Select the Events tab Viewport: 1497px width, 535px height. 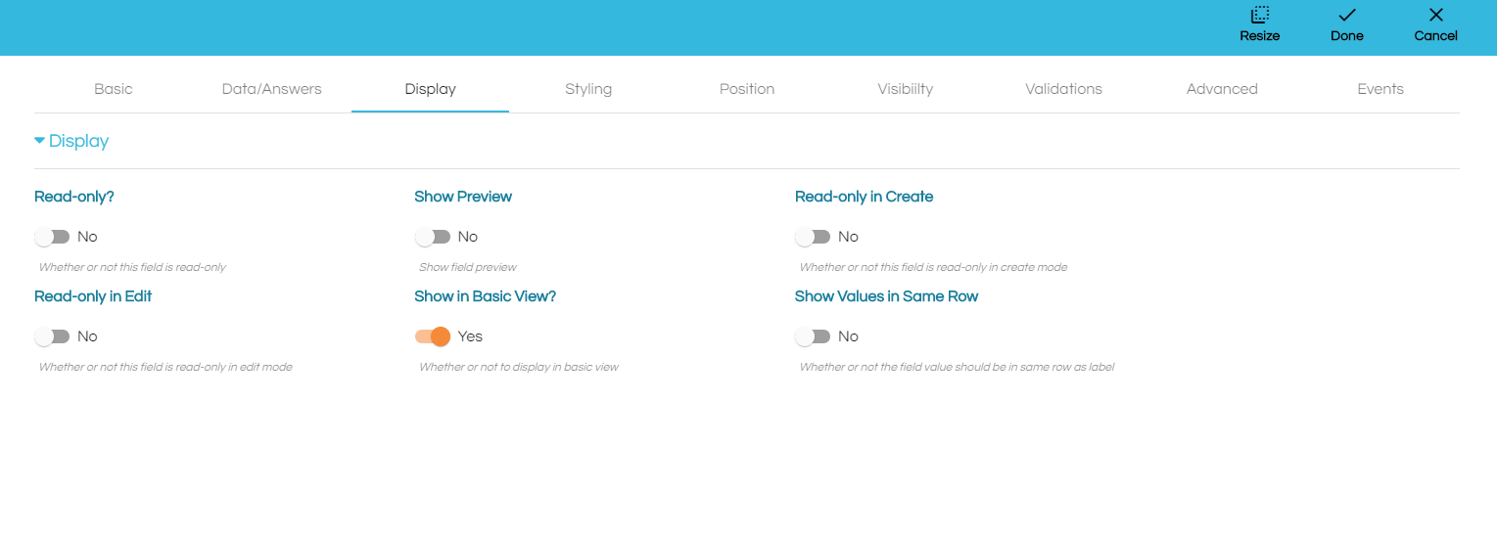[1380, 89]
